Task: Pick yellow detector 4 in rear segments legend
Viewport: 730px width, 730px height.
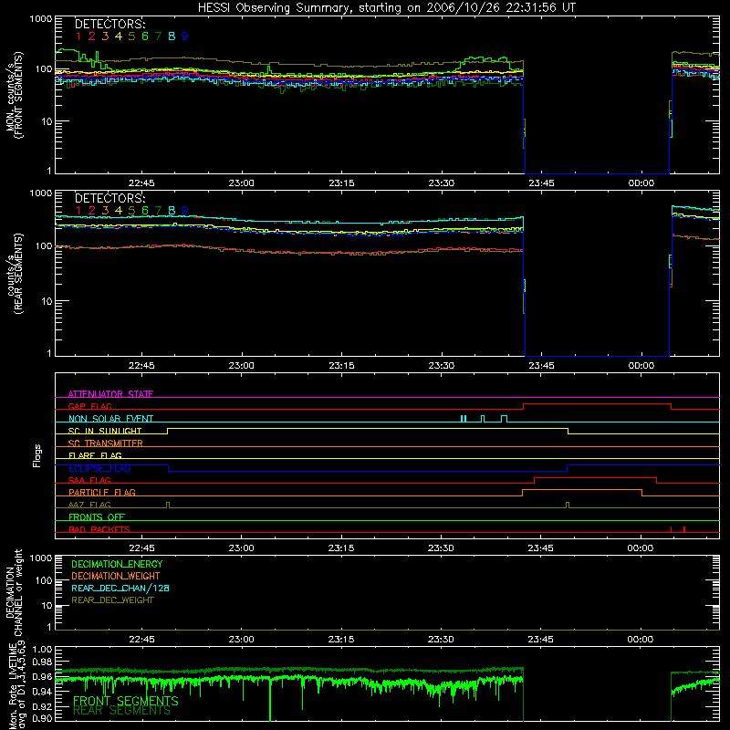Action: (x=119, y=211)
